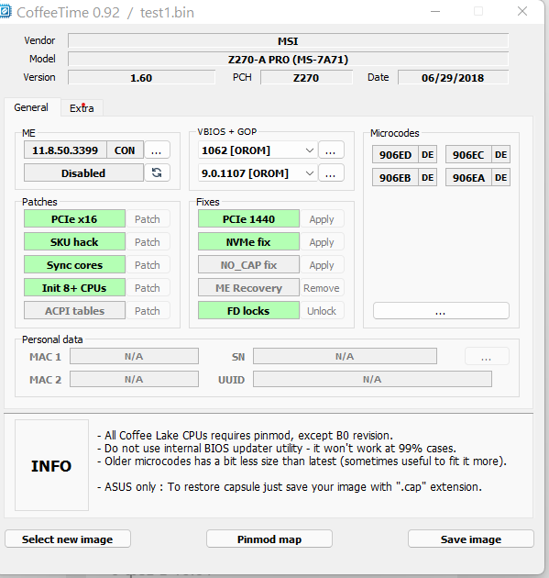Click Patch button for PCIe x16

(x=148, y=219)
